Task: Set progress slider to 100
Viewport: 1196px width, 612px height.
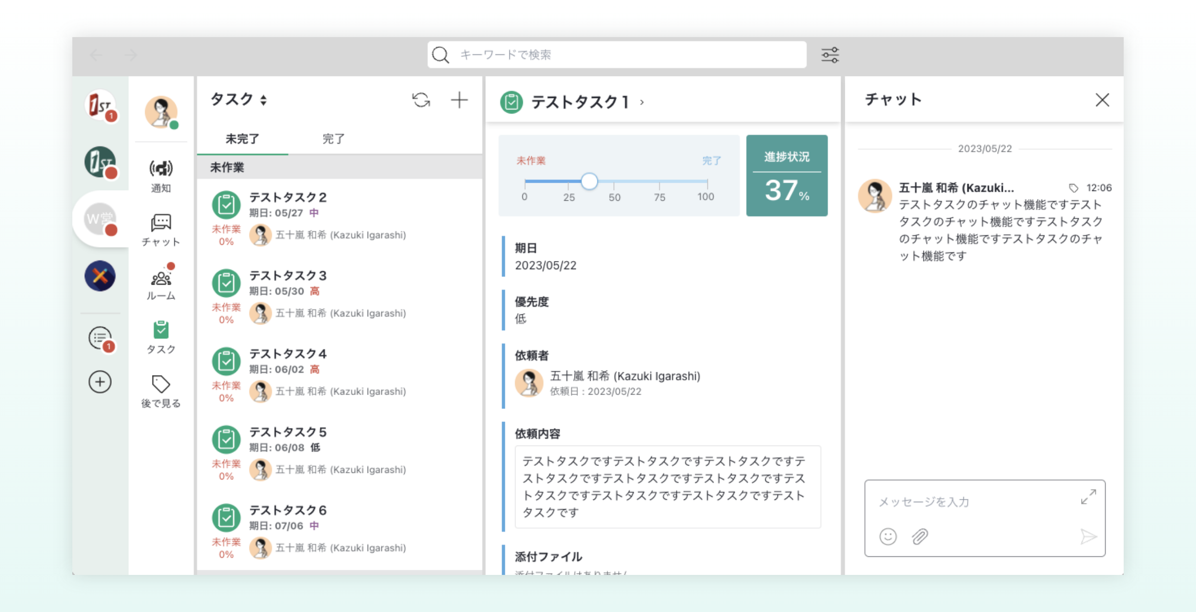Action: 706,181
